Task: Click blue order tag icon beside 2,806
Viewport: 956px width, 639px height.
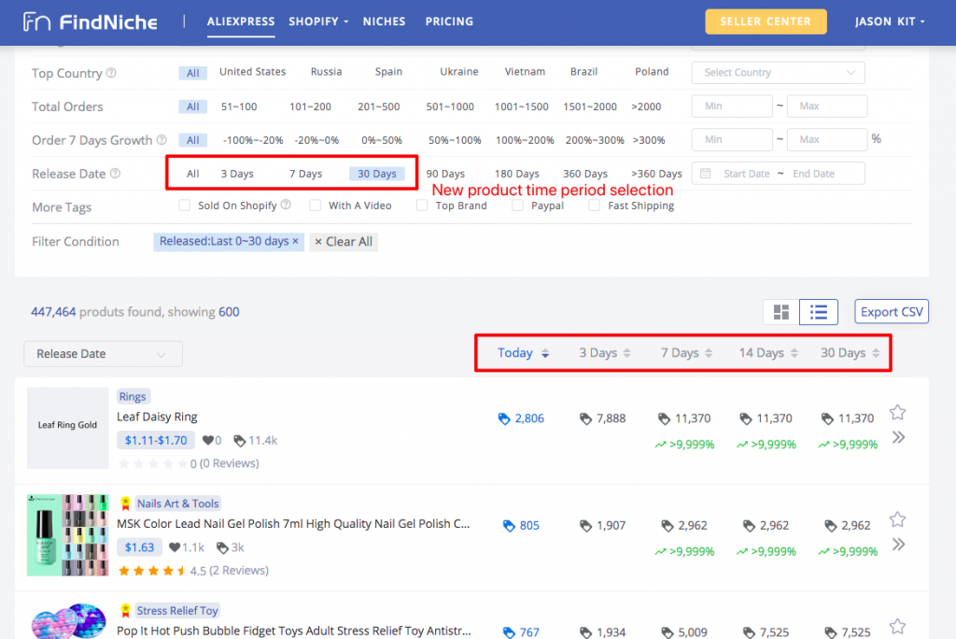Action: pyautogui.click(x=503, y=419)
